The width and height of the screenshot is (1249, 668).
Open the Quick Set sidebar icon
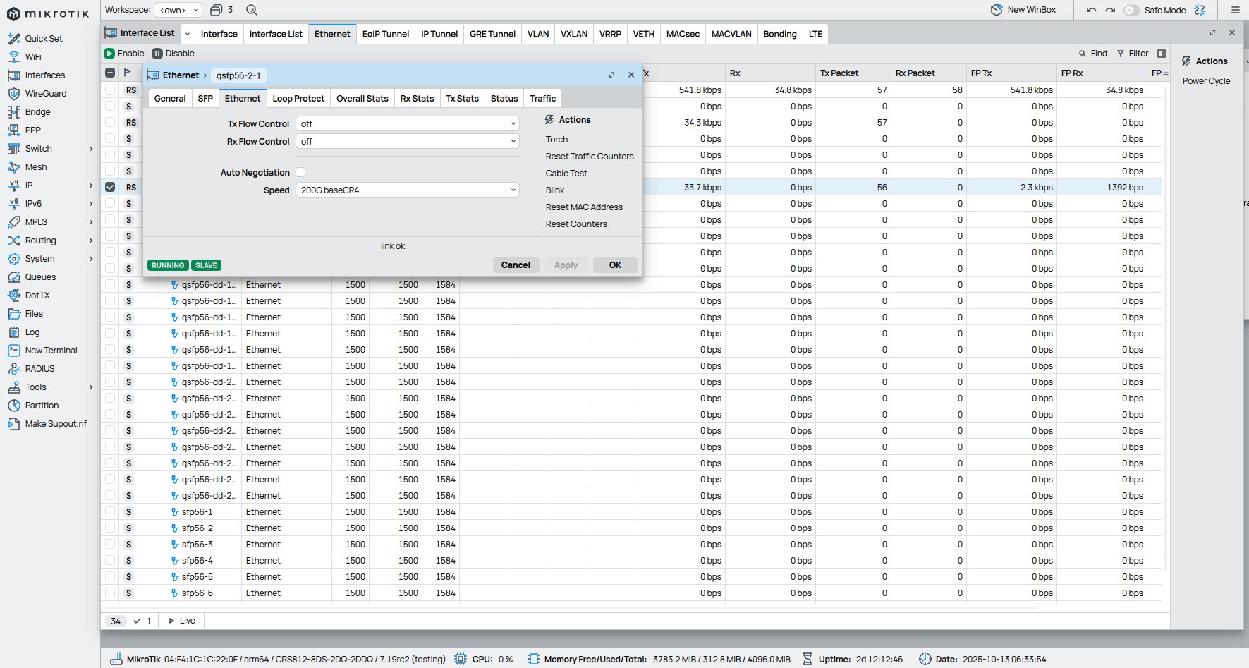13,39
